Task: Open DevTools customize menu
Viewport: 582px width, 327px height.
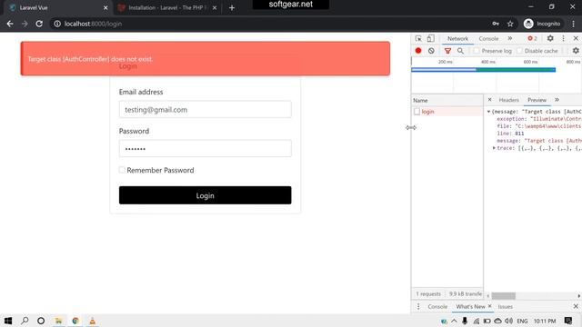Action: 563,38
